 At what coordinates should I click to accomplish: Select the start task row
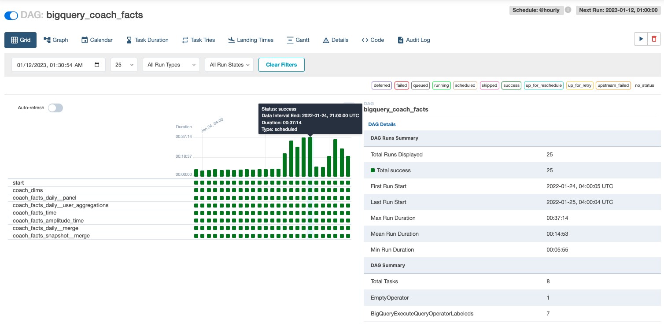179,183
